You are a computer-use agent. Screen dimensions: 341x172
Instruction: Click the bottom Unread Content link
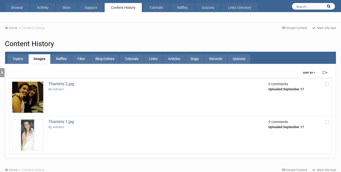click(x=294, y=170)
